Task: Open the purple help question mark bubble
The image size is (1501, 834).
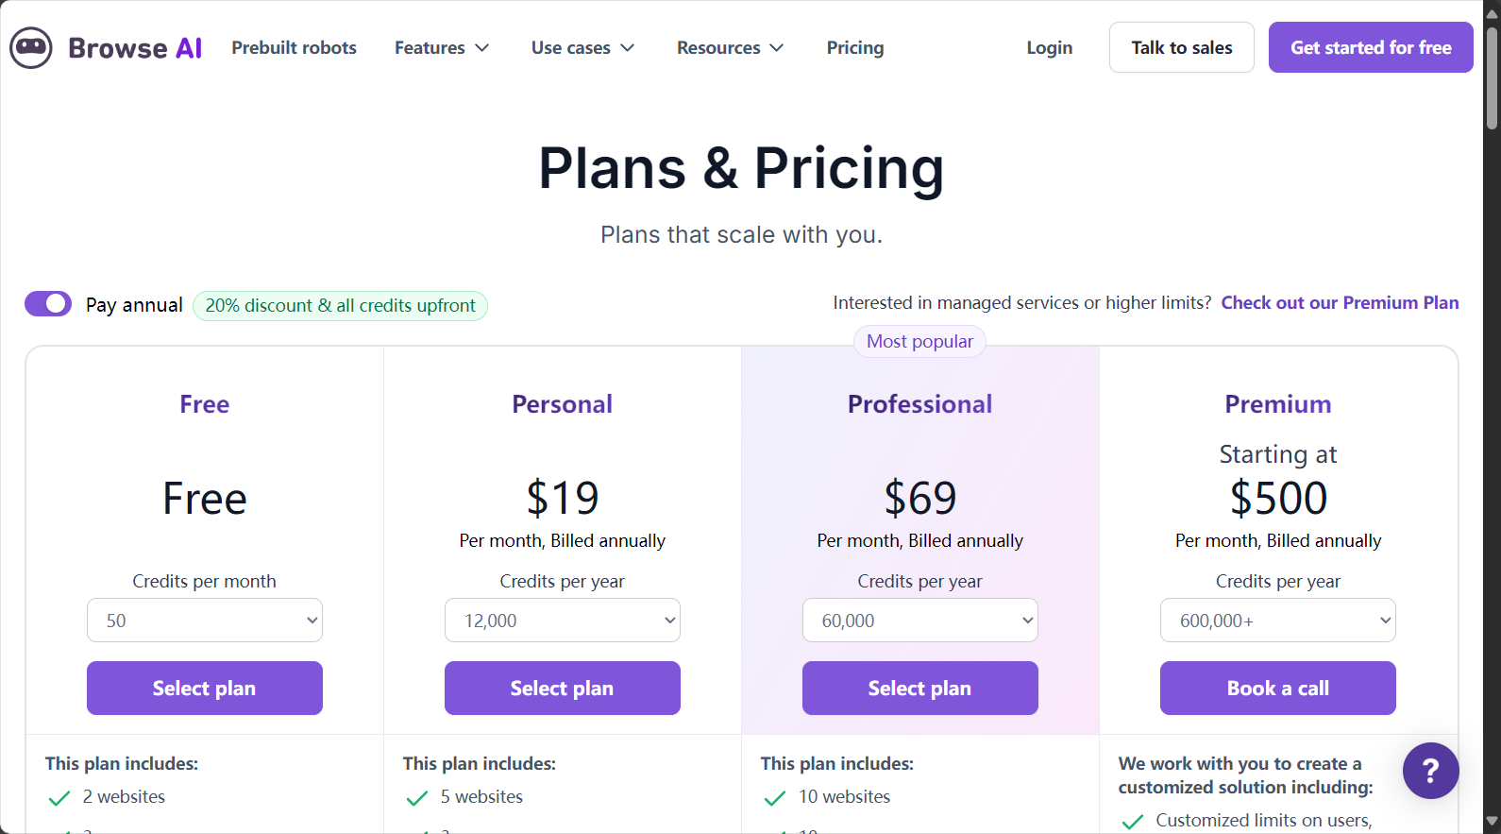Action: (x=1430, y=771)
